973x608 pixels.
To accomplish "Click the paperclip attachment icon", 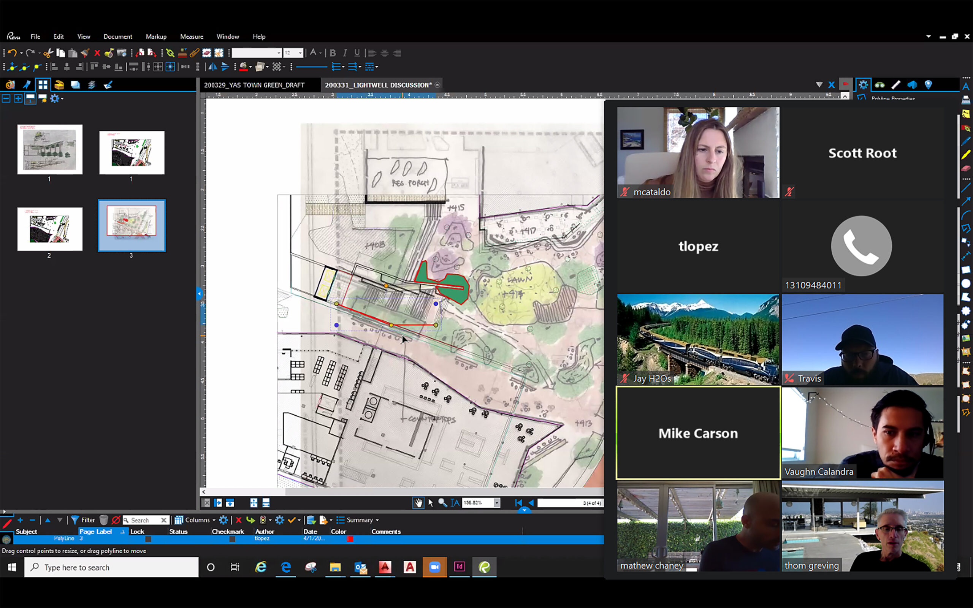I will pyautogui.click(x=195, y=53).
